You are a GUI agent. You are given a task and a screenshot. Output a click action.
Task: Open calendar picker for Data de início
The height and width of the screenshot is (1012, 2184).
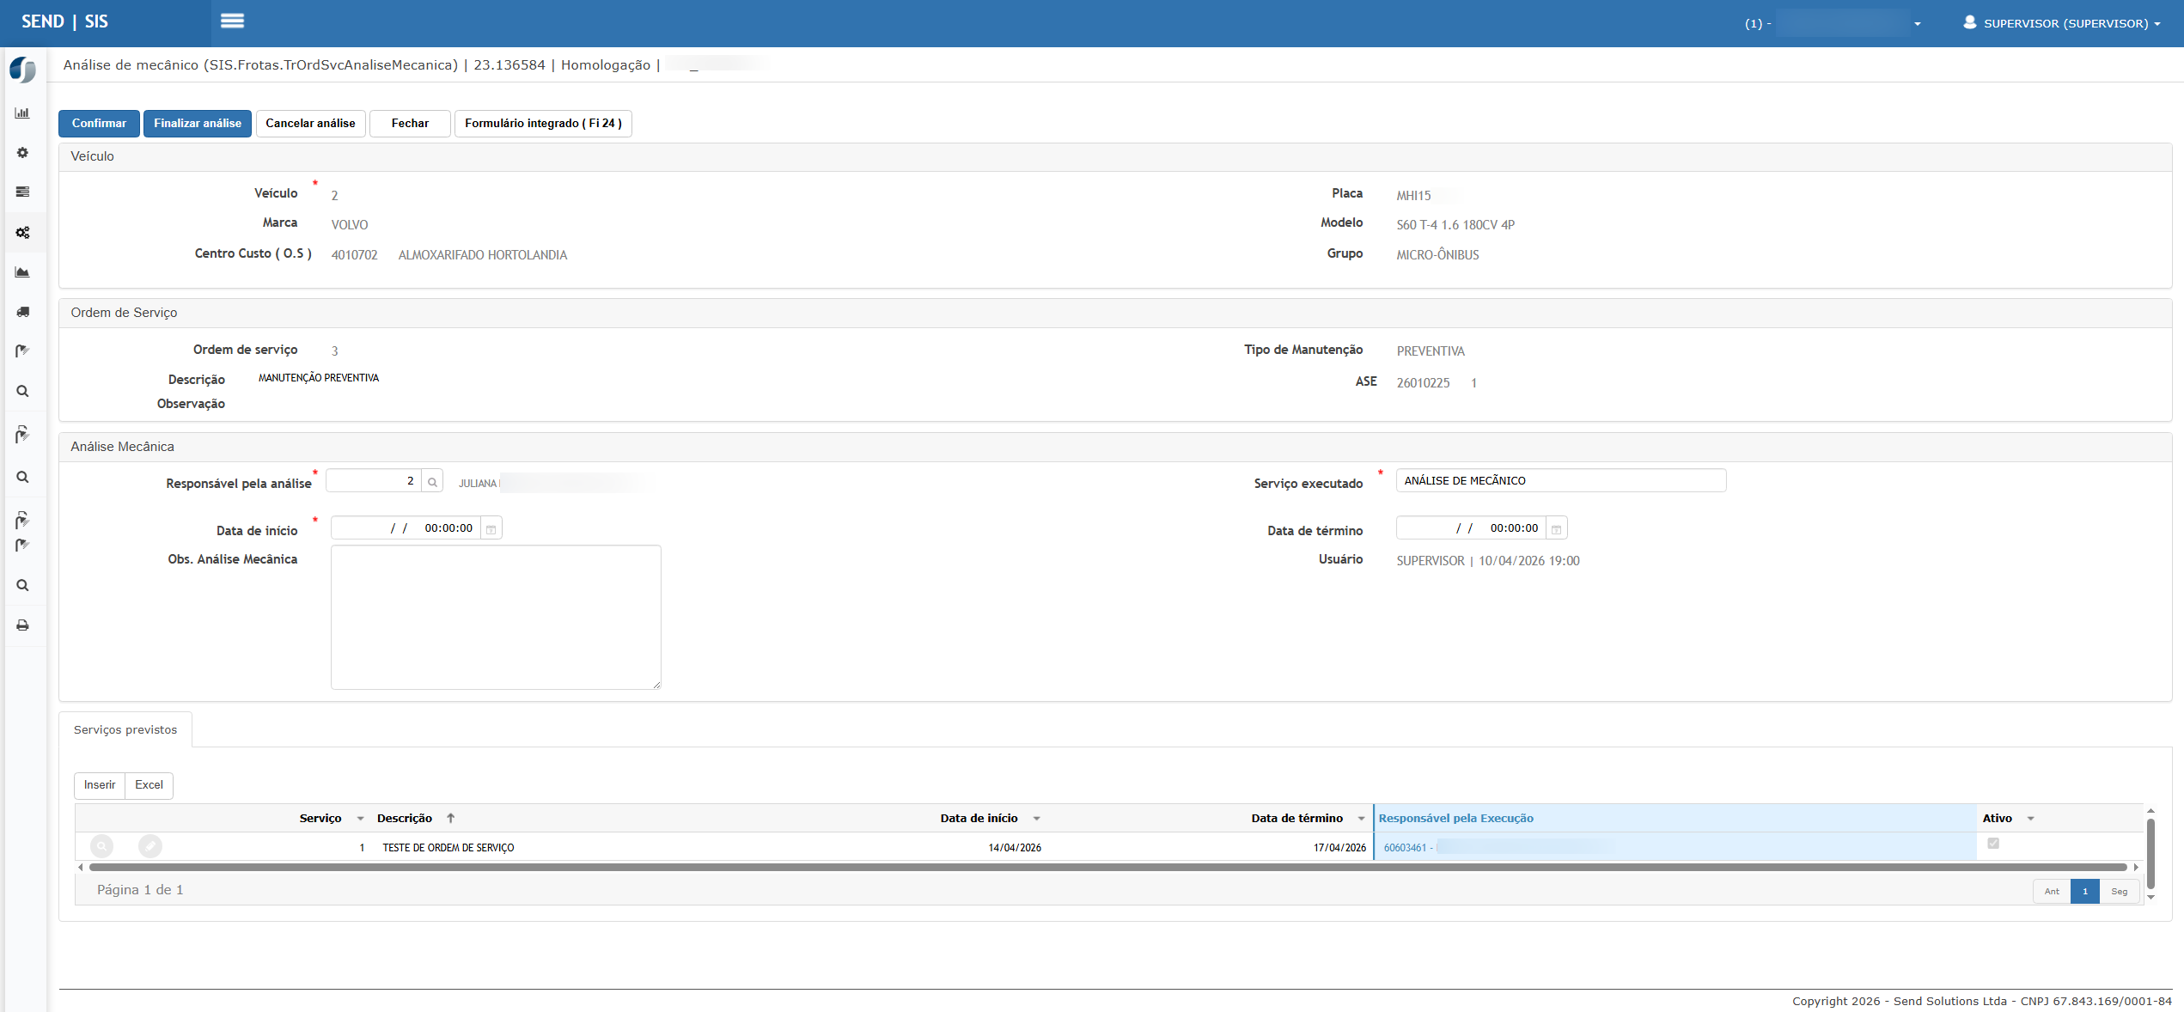[491, 529]
